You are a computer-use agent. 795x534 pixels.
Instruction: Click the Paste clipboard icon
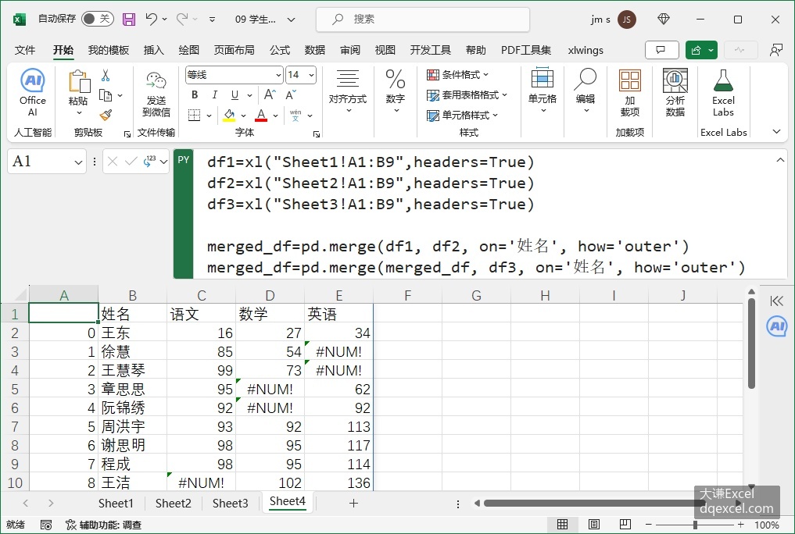click(79, 81)
